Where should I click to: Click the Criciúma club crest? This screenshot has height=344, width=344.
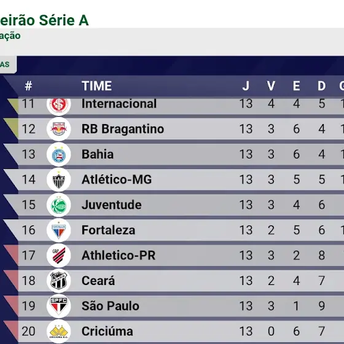[58, 331]
